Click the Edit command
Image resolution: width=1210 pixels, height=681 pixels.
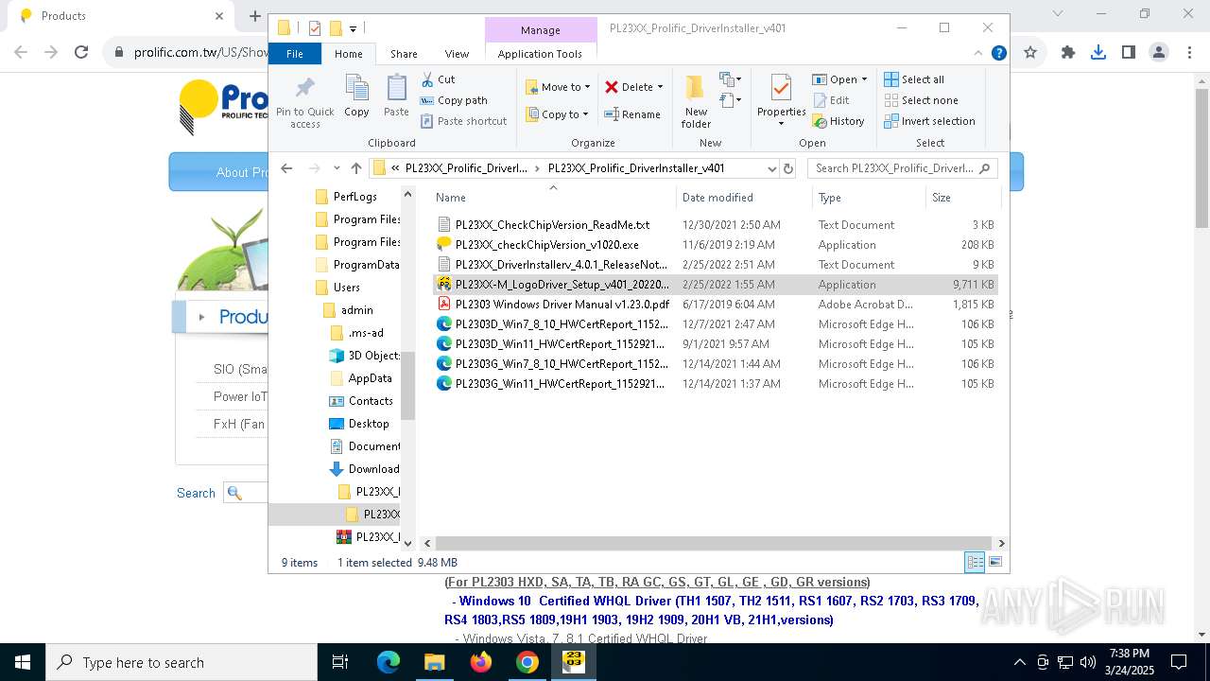tap(831, 100)
